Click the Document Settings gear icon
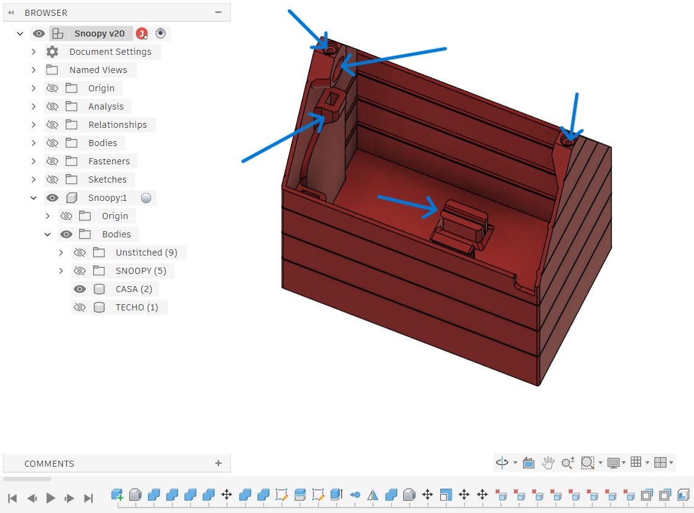The width and height of the screenshot is (694, 513). [x=52, y=52]
